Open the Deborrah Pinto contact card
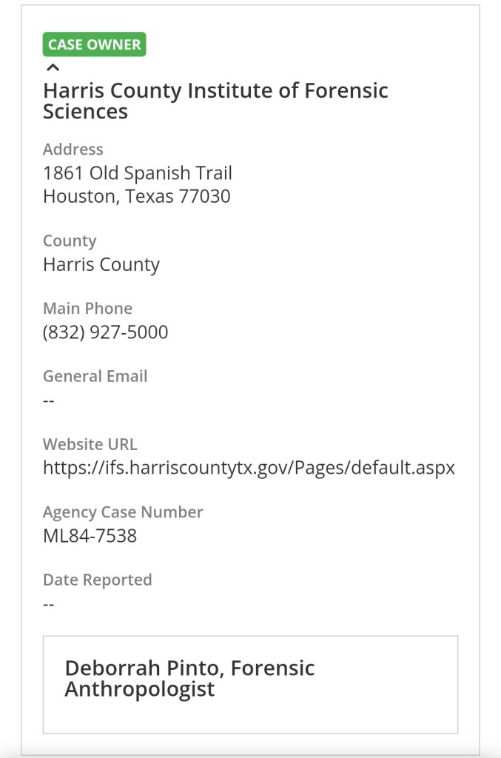 point(250,684)
